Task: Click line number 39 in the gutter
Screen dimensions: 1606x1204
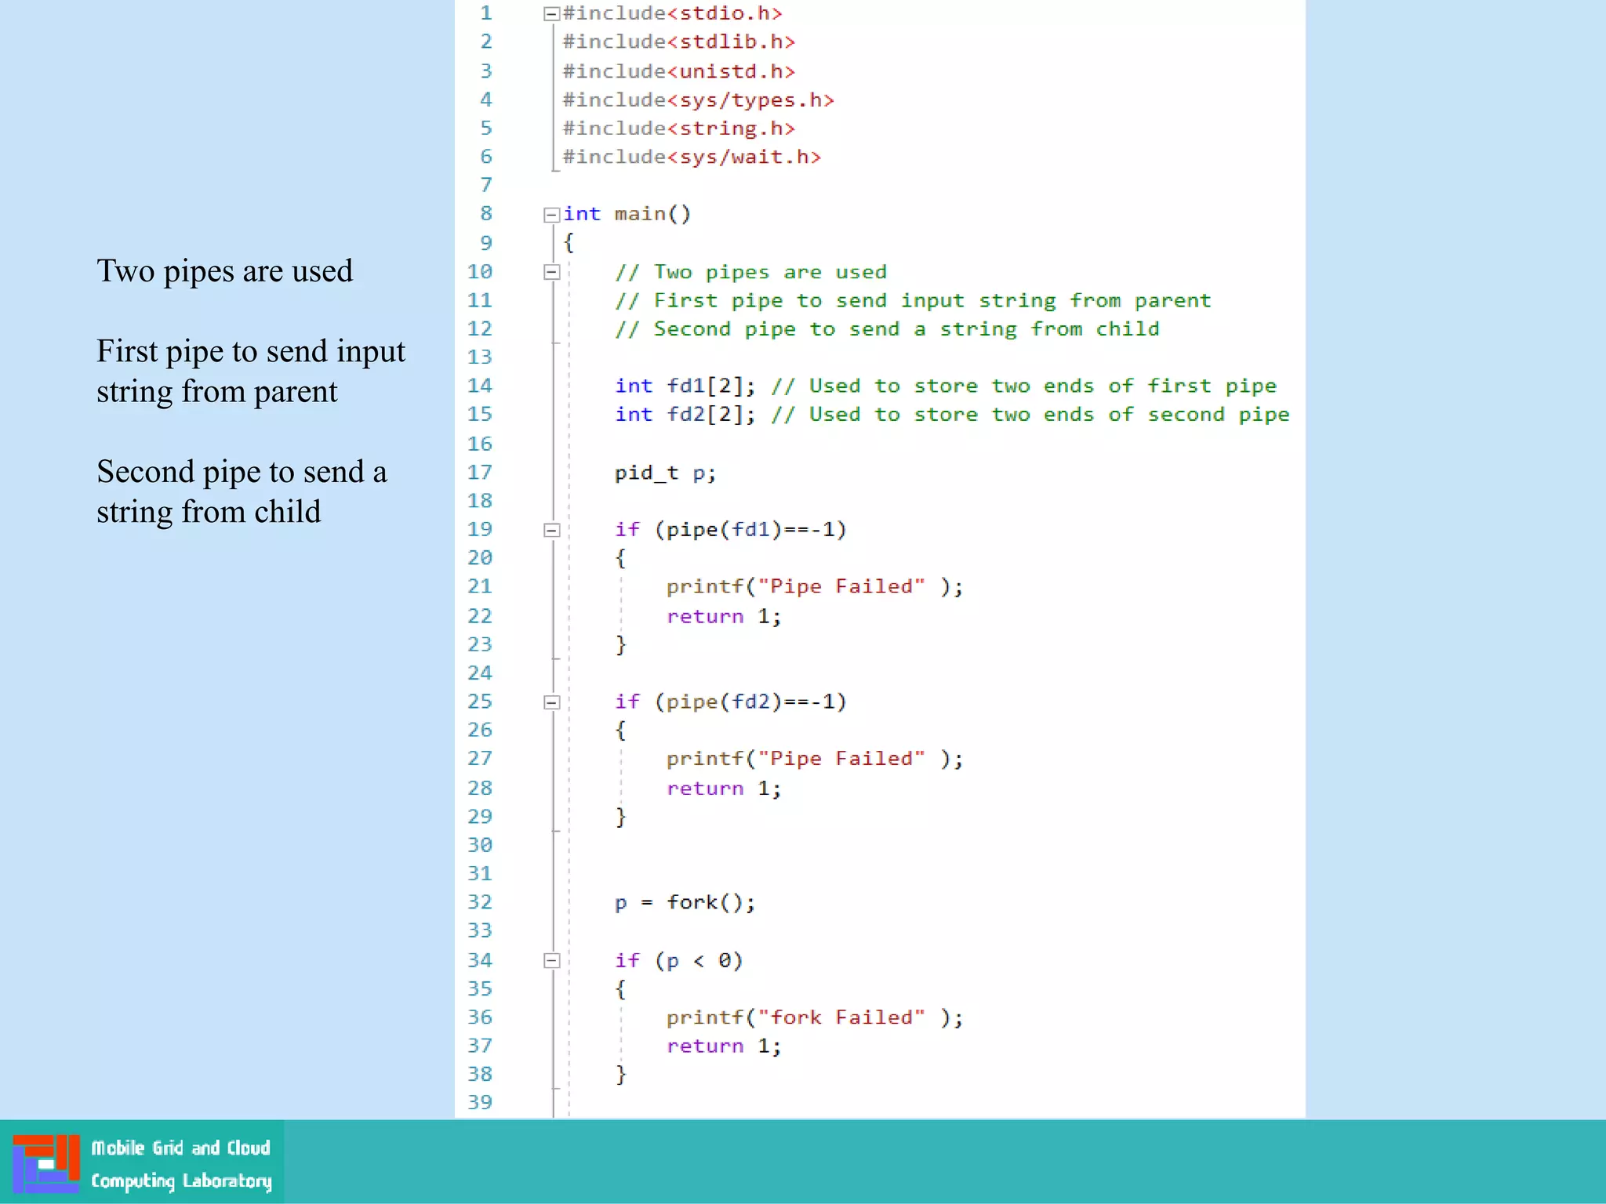Action: pos(480,1102)
